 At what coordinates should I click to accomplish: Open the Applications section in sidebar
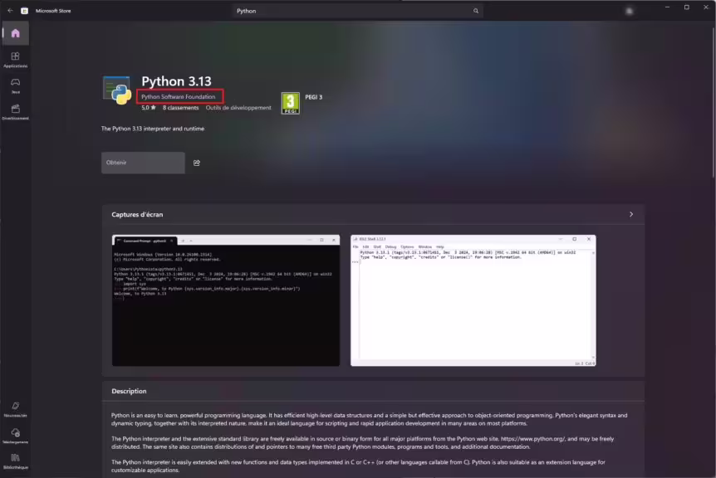coord(16,60)
